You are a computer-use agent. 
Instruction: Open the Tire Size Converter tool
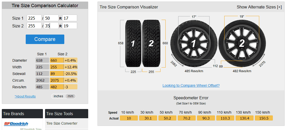[x=62, y=123]
